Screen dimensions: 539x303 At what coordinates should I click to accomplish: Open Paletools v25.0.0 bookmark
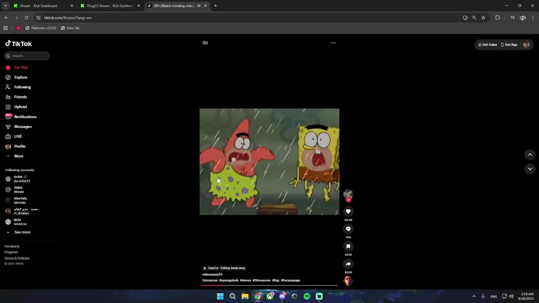coord(41,28)
